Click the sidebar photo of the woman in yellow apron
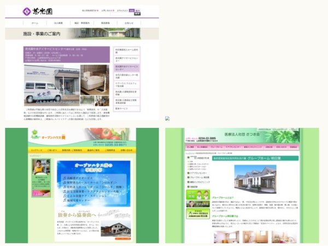The width and height of the screenshot is (328, 246). (41, 167)
